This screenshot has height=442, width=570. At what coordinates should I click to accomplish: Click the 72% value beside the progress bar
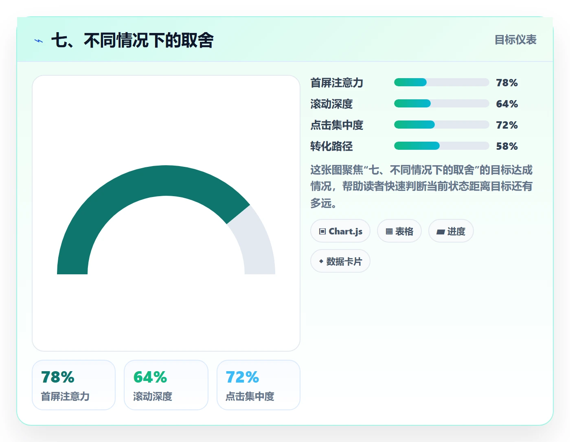(x=507, y=125)
